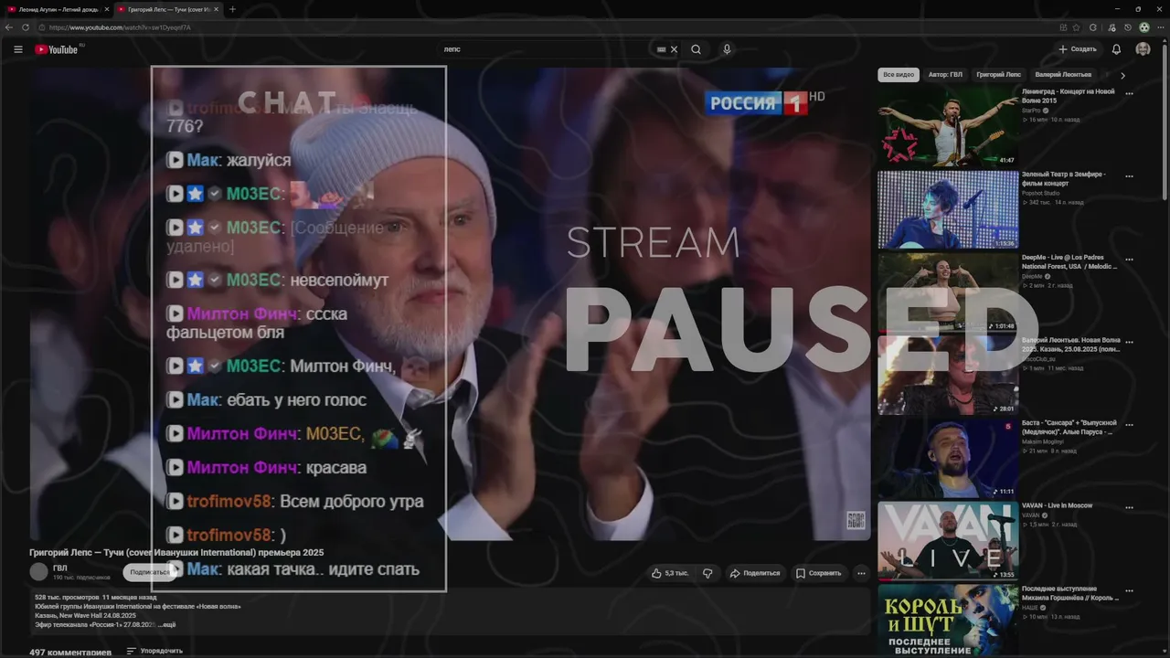Open the browser profile icon
The image size is (1170, 658).
click(1143, 27)
